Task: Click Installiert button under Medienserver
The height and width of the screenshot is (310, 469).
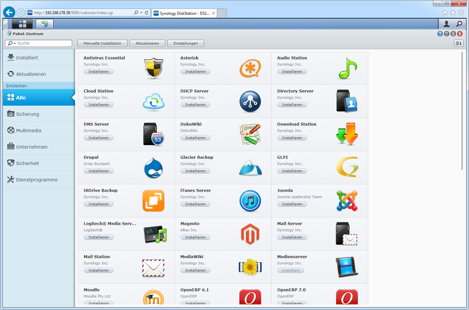Action: coord(291,270)
